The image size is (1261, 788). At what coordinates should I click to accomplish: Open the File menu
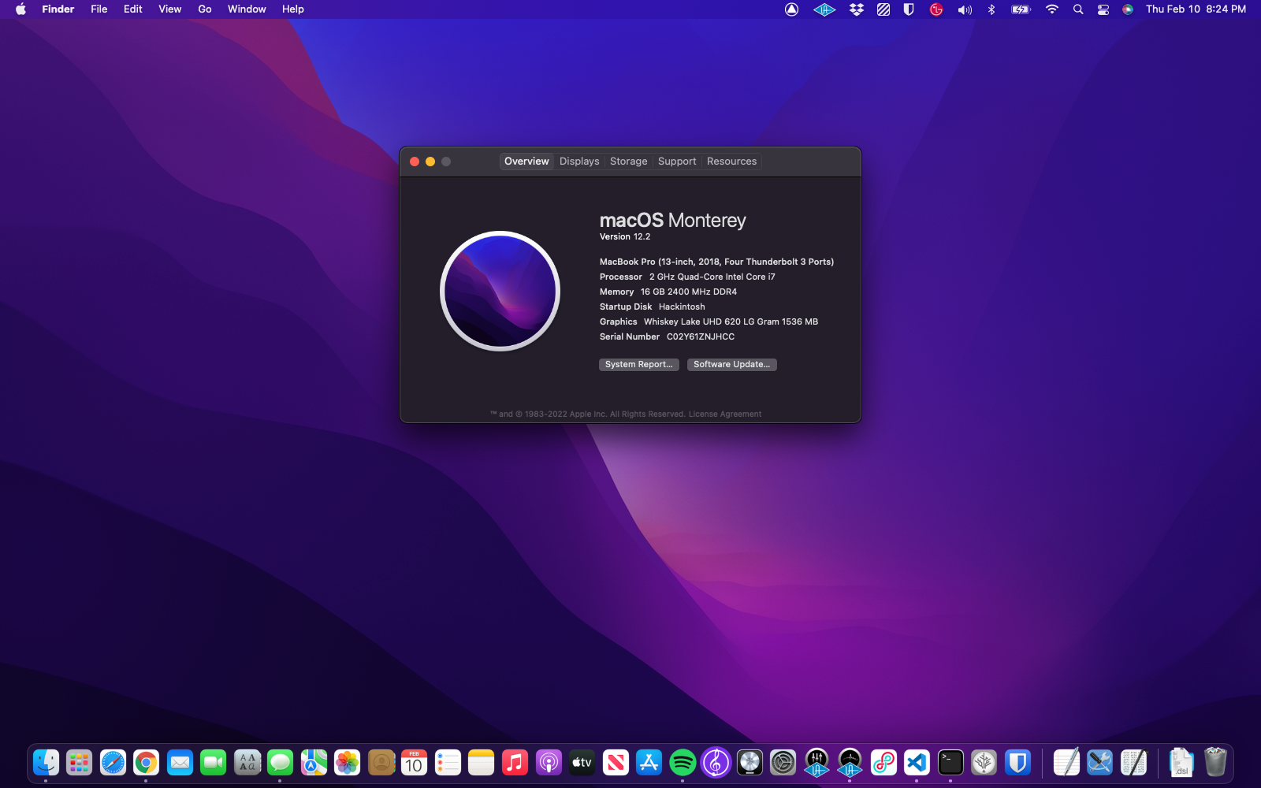(99, 9)
